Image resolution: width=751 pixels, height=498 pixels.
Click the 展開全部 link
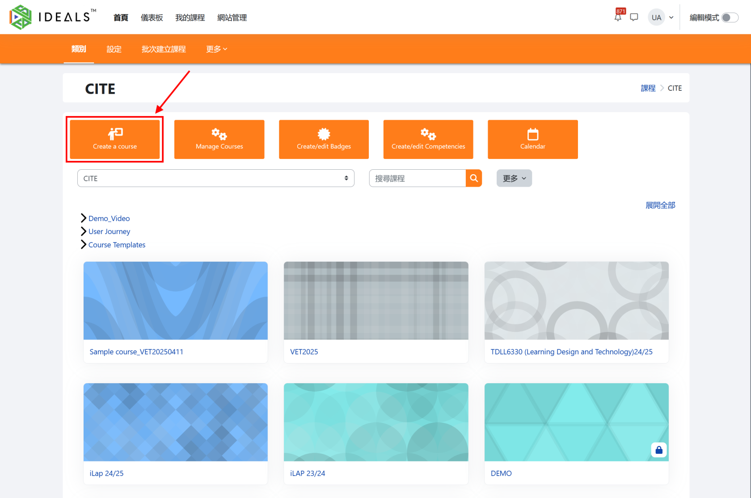click(660, 205)
